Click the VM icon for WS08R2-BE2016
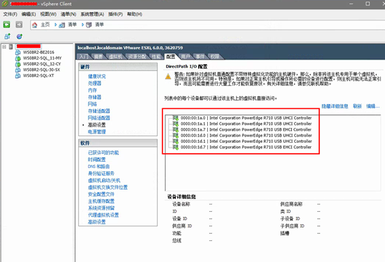This screenshot has height=262, width=385. tap(18, 52)
